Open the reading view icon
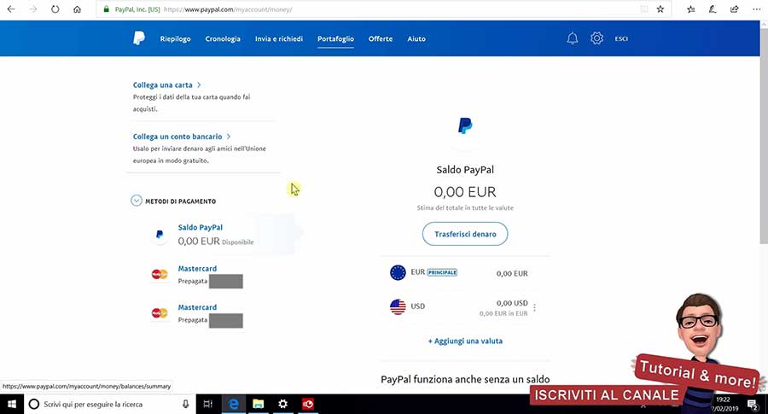The width and height of the screenshot is (768, 414). pos(644,9)
